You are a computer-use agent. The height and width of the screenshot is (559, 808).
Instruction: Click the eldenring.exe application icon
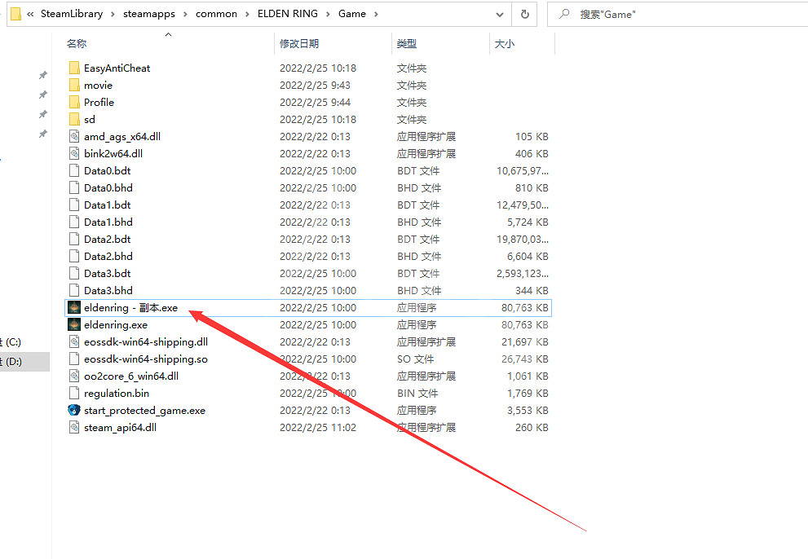pos(74,325)
